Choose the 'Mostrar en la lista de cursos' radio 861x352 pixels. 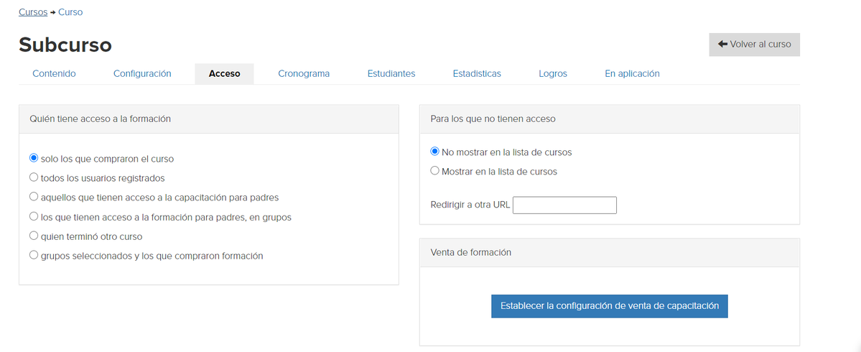click(435, 171)
